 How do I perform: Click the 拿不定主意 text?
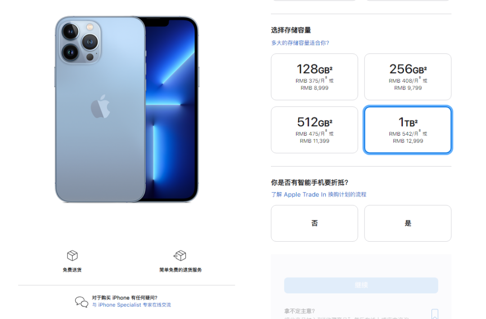click(x=299, y=311)
